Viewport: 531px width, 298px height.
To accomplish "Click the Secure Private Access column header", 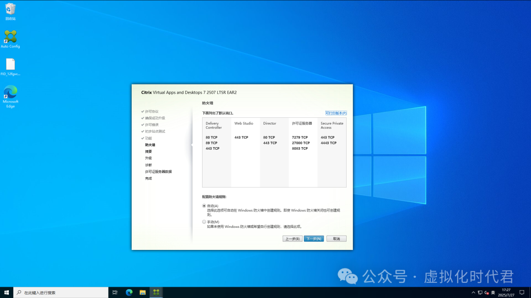I will (332, 126).
